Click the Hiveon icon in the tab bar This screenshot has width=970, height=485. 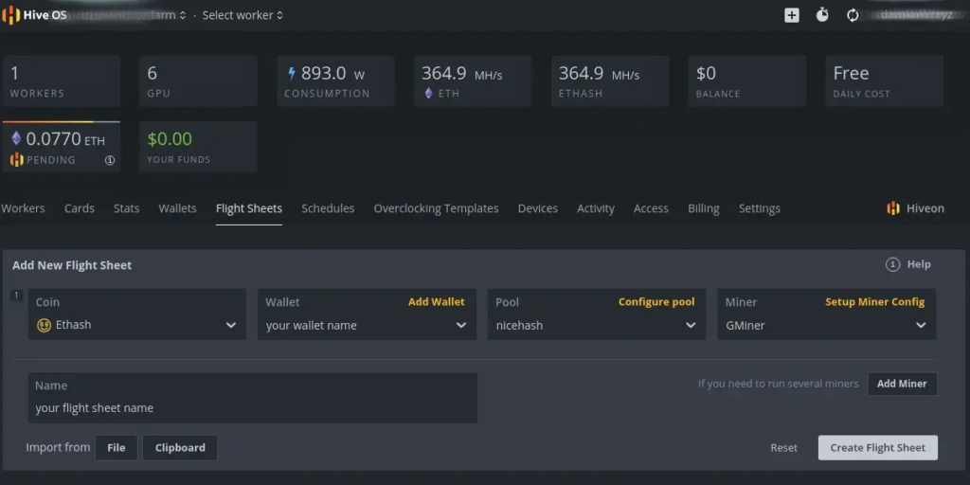[x=892, y=208]
